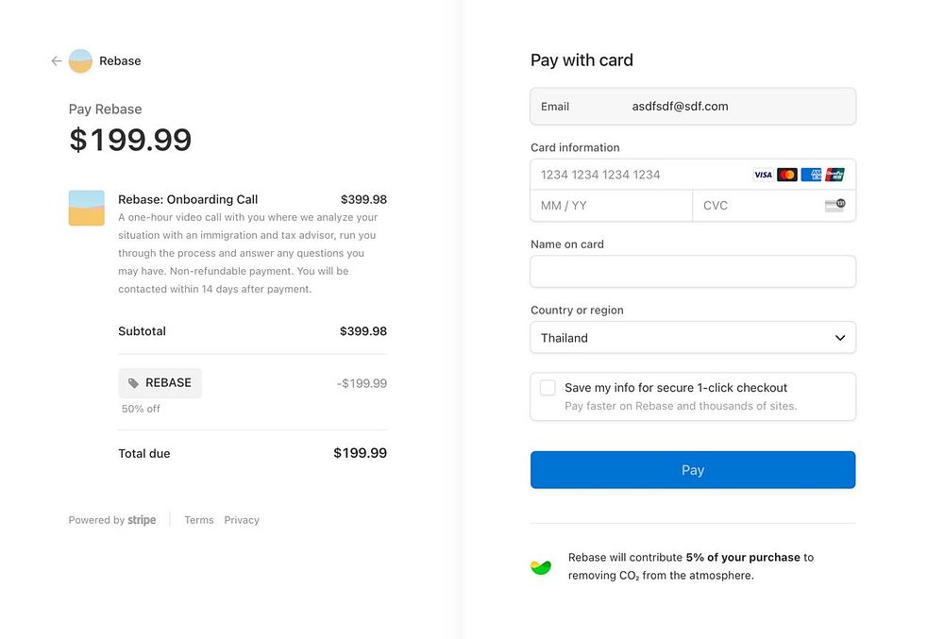This screenshot has width=944, height=639.
Task: Enable save my info for 1-click checkout
Action: tap(548, 388)
